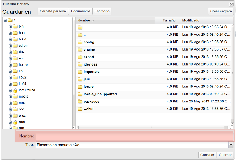Click the folder tree vertical scrollbar
236x161 pixels.
point(73,73)
